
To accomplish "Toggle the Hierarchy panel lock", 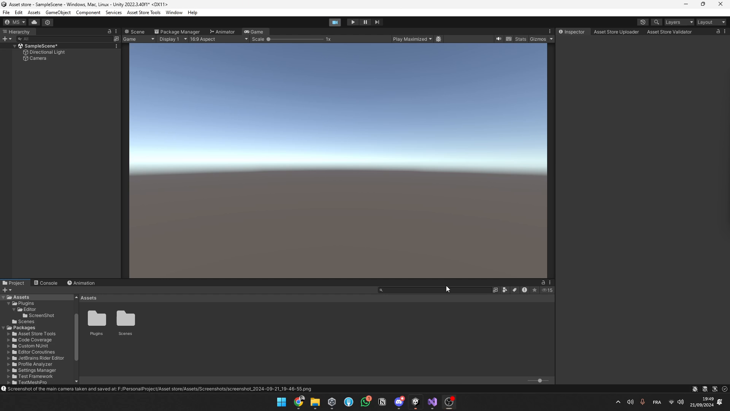I will click(109, 32).
